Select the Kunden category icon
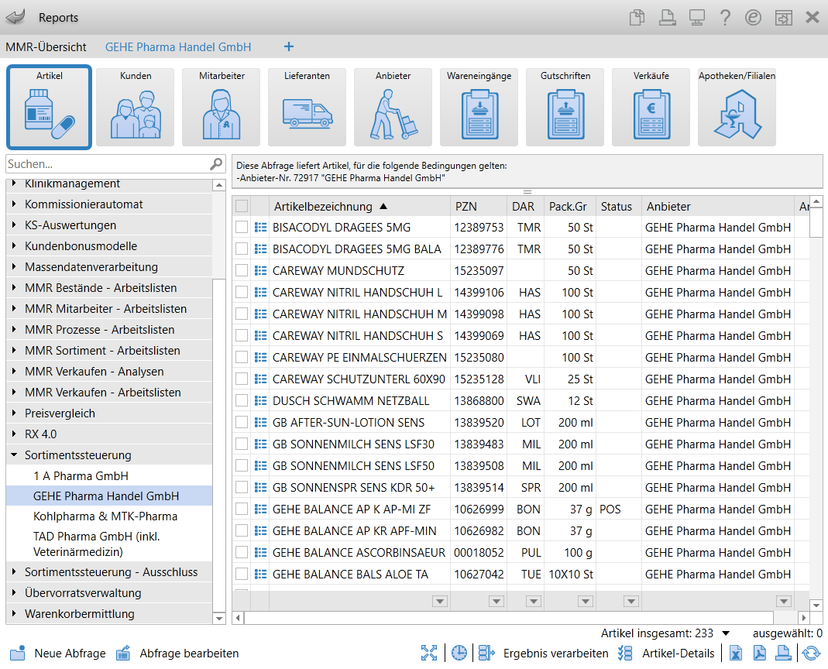The image size is (828, 669). pos(136,107)
